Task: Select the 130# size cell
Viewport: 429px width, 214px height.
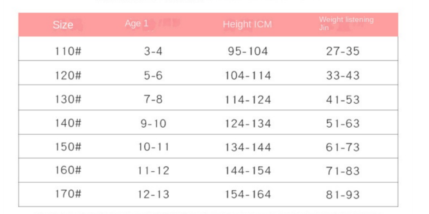Action: (68, 100)
